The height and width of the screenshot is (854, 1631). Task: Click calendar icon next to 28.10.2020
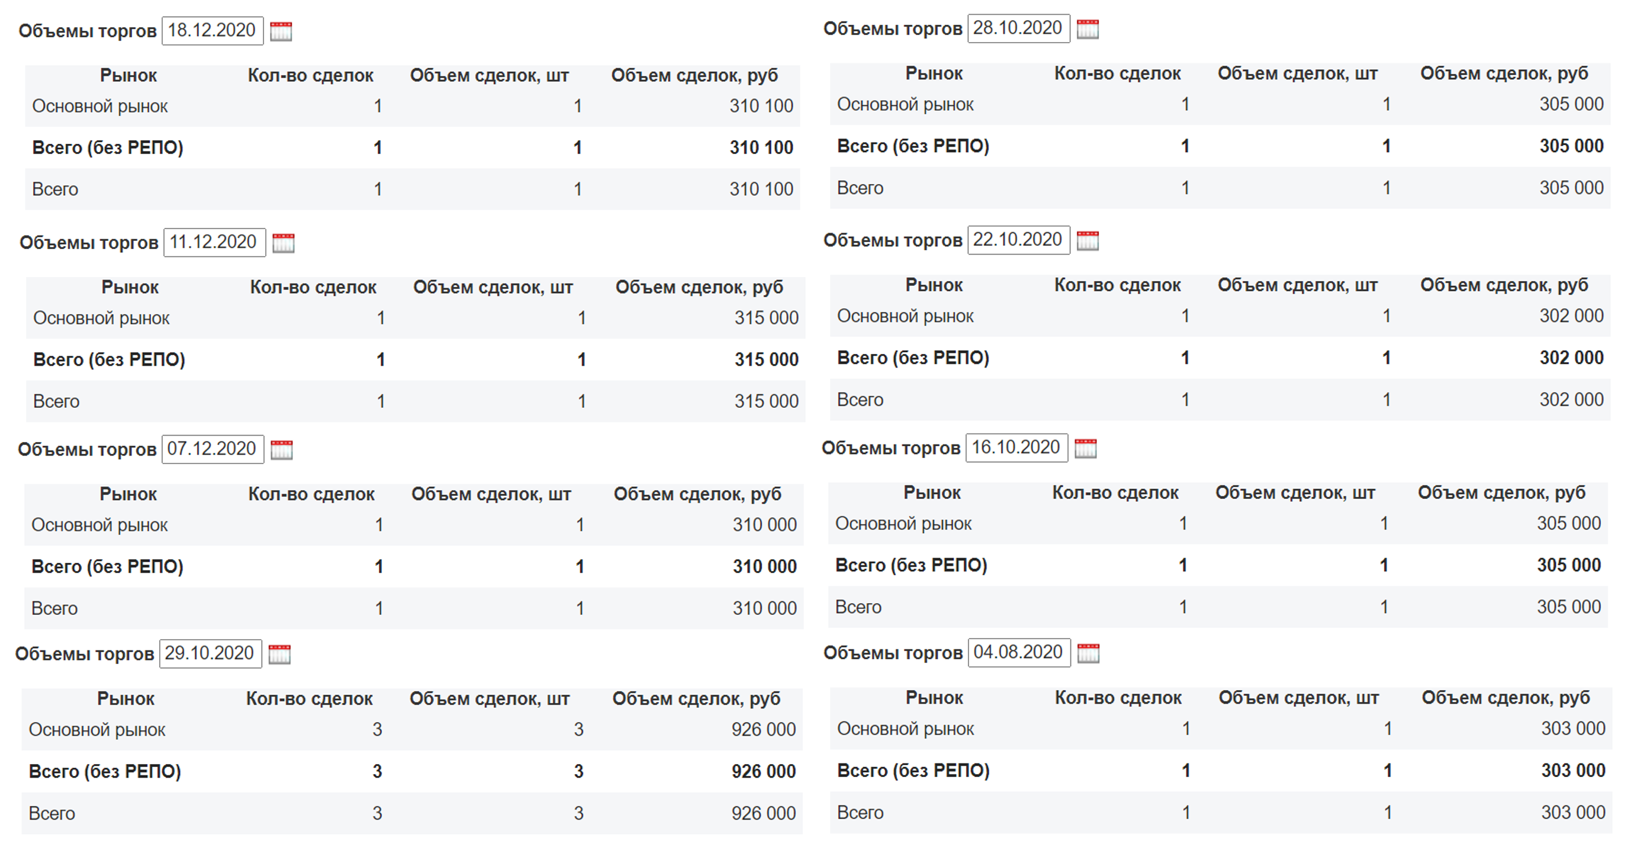[x=1087, y=29]
